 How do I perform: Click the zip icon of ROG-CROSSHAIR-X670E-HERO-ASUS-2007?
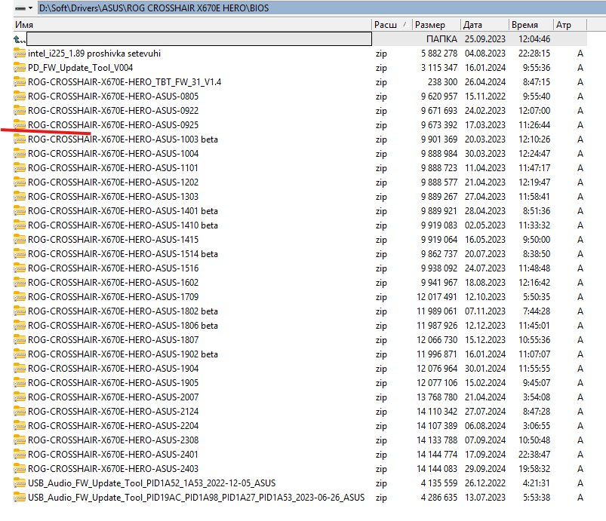[x=20, y=397]
